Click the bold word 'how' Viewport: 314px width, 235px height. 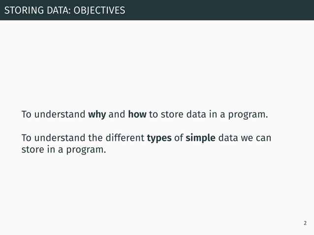tap(137, 115)
